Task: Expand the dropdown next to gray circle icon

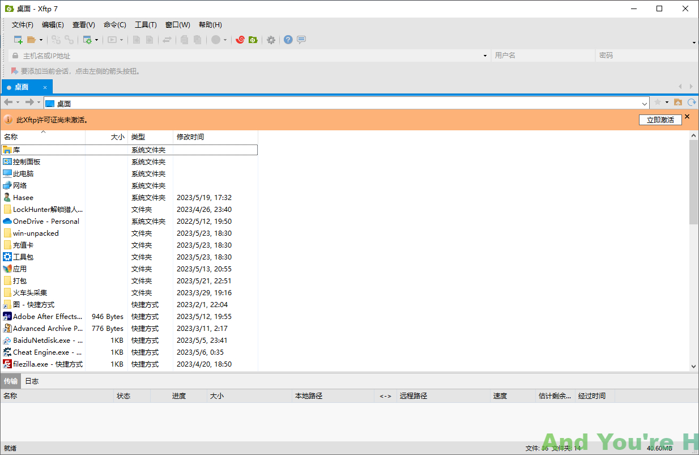Action: (x=225, y=40)
